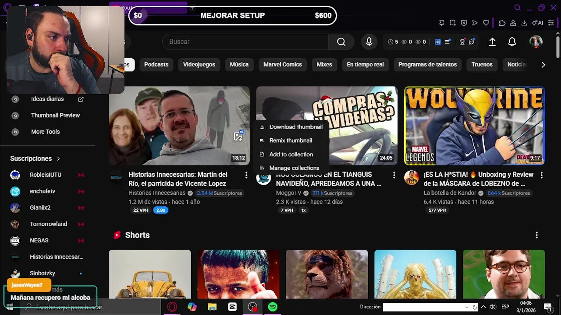Take a snapshot with the browser capture icon
Screen dimensions: 561x315
tap(452, 23)
